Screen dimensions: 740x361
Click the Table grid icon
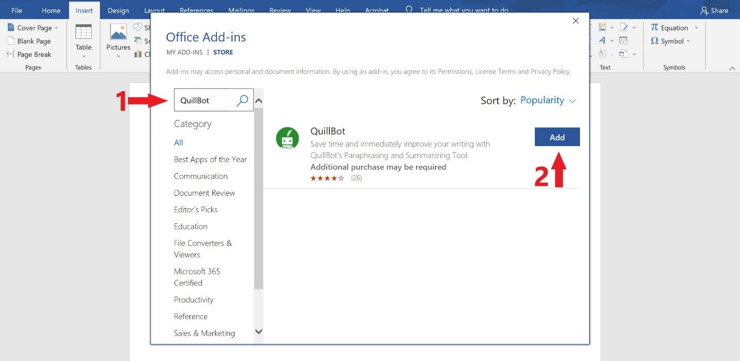pos(83,32)
